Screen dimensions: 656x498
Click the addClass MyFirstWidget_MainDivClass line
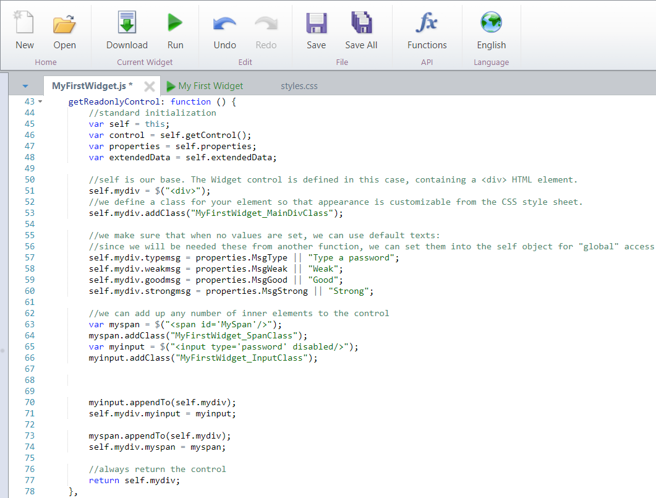216,213
